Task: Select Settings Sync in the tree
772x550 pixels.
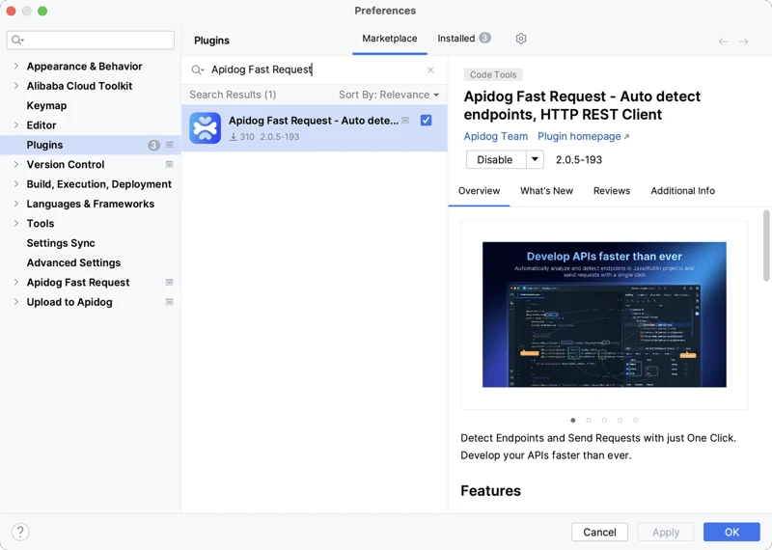Action: [x=61, y=243]
